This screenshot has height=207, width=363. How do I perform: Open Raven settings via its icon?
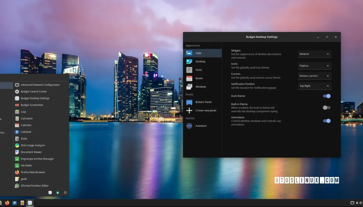pyautogui.click(x=189, y=78)
